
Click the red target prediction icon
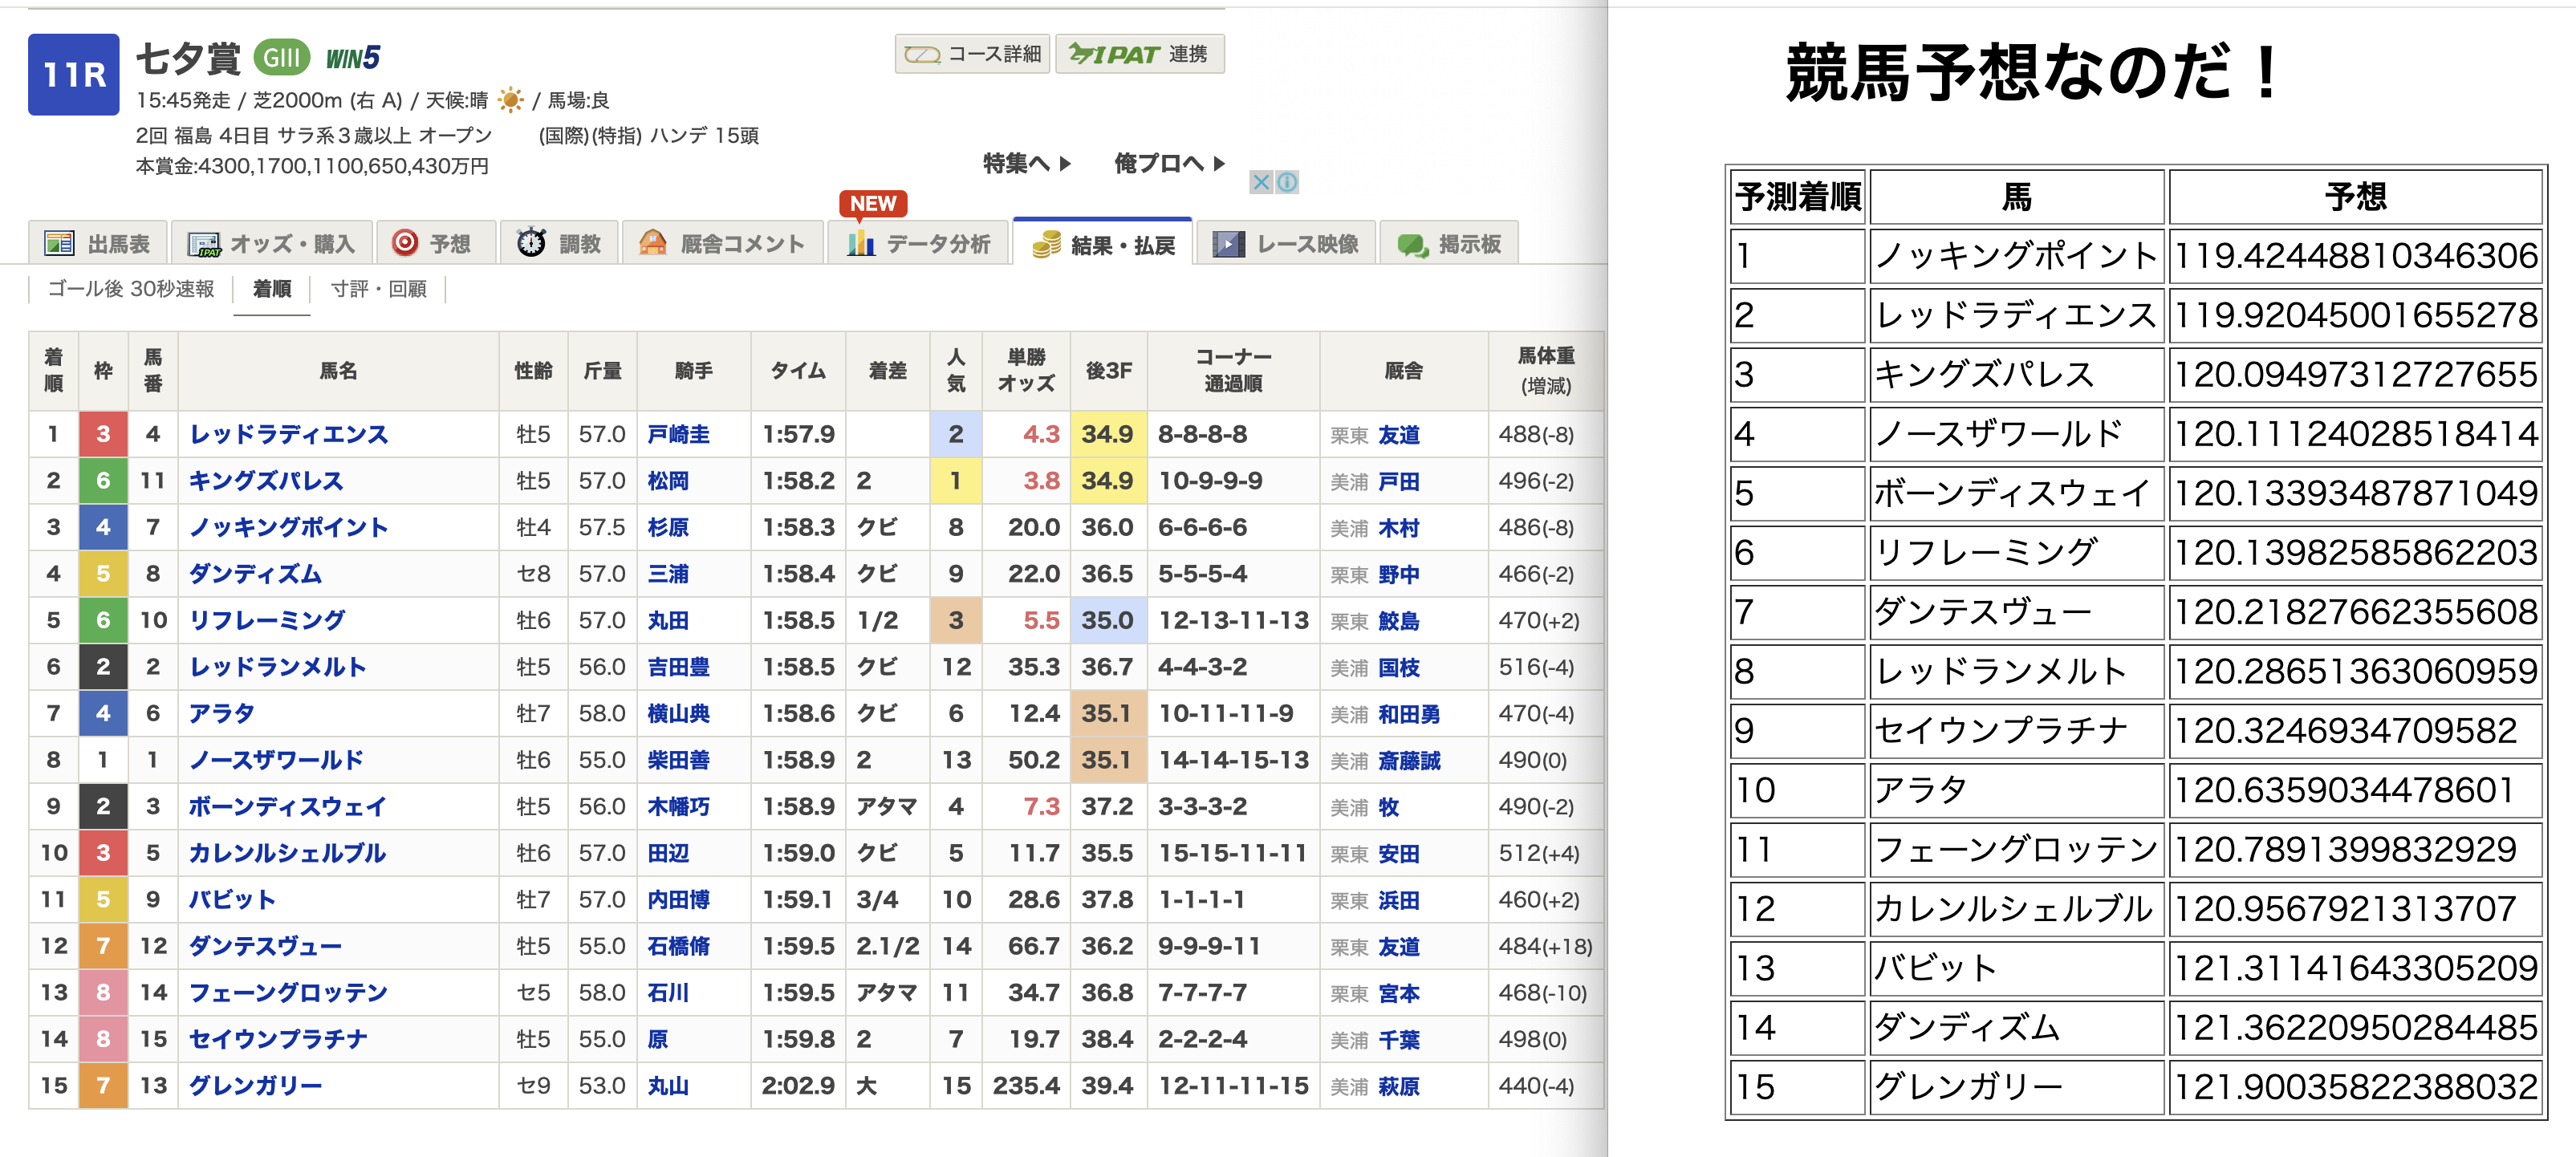[405, 242]
